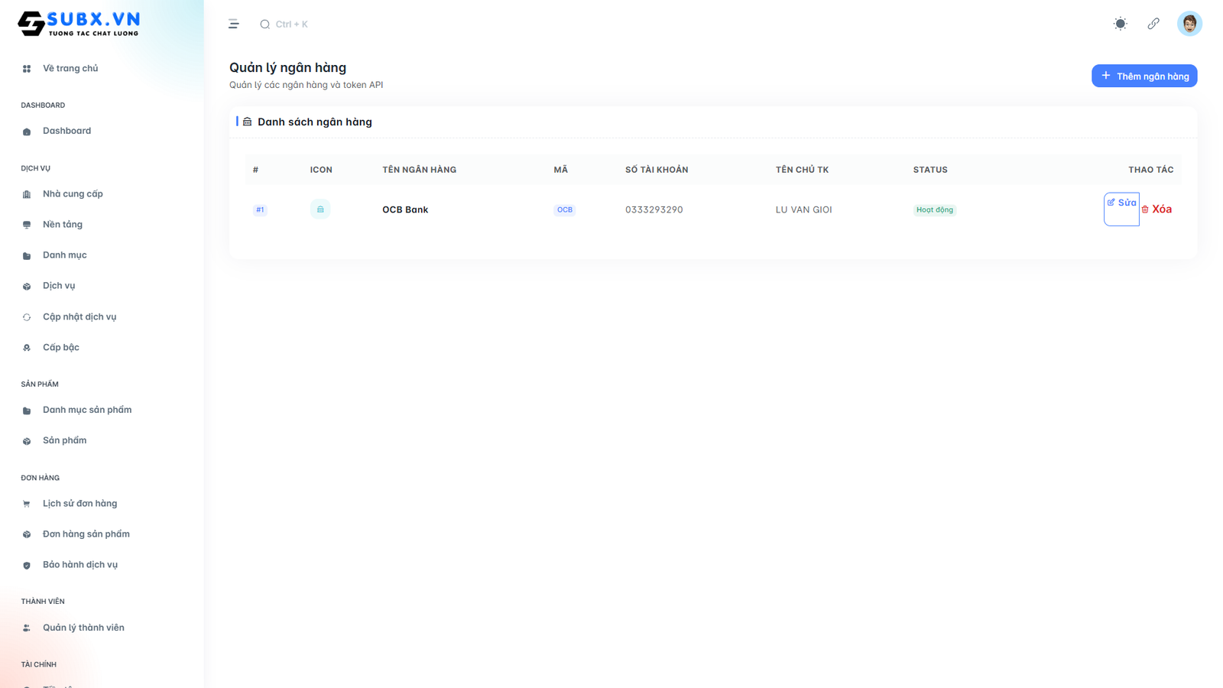
Task: Click the refresh icon beside "Cập nhật dịch vụ"
Action: pyautogui.click(x=26, y=316)
